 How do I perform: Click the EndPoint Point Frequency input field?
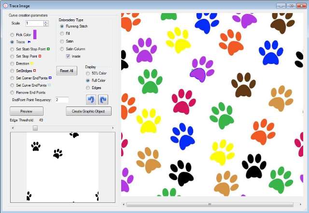point(61,100)
